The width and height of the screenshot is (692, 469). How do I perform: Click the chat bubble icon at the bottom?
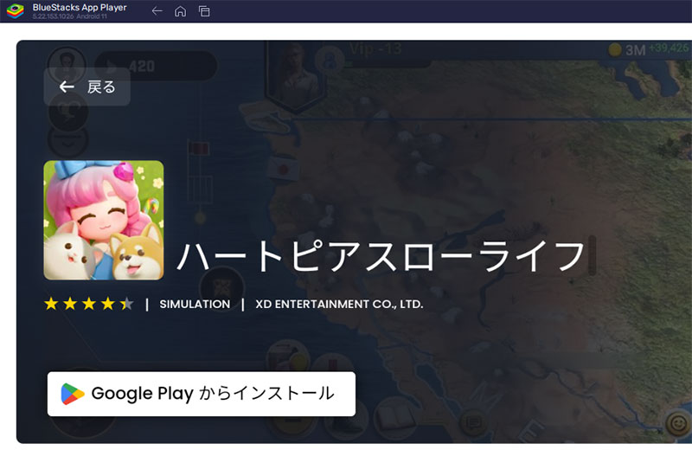pyautogui.click(x=472, y=423)
